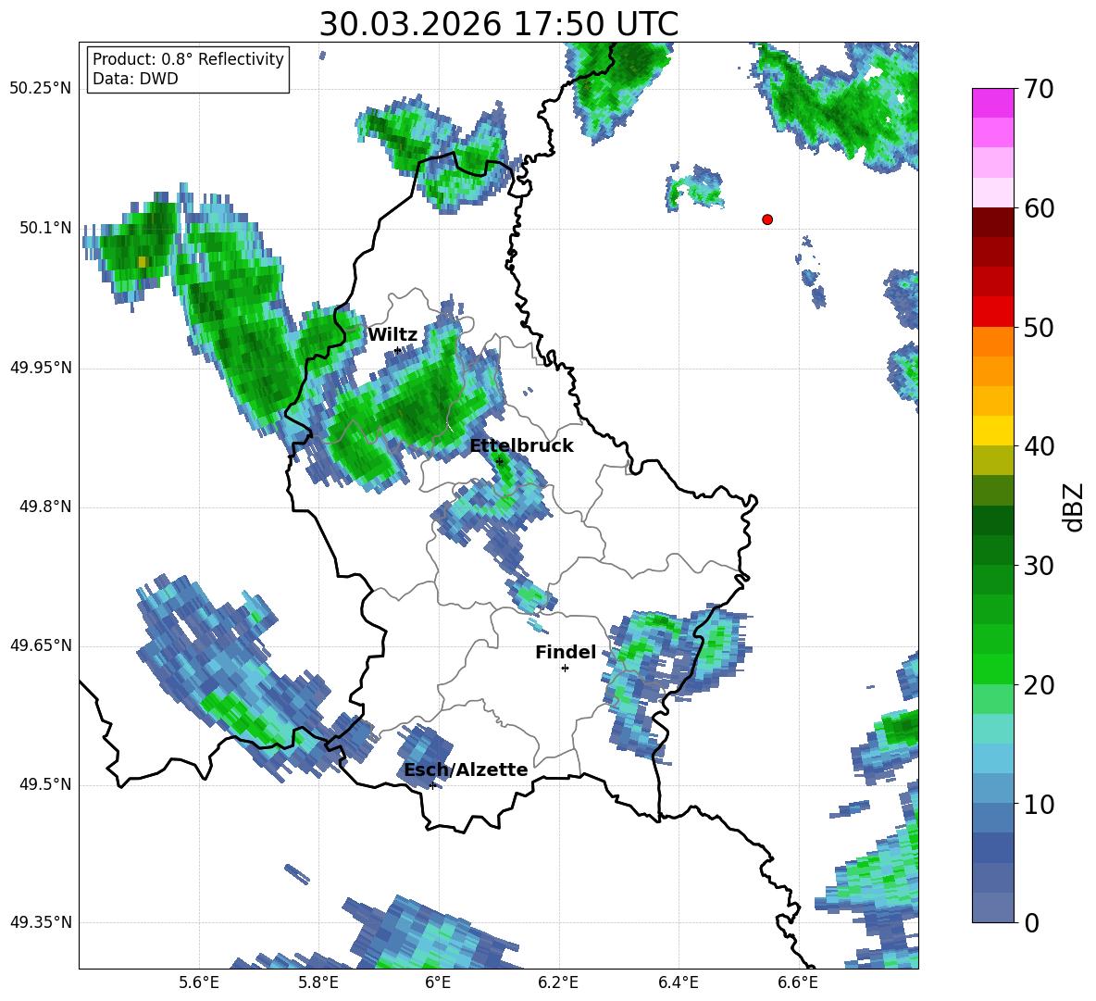Click the Esch/Alzette station cross marker
Image resolution: width=1096 pixels, height=1001 pixels.
pos(432,785)
